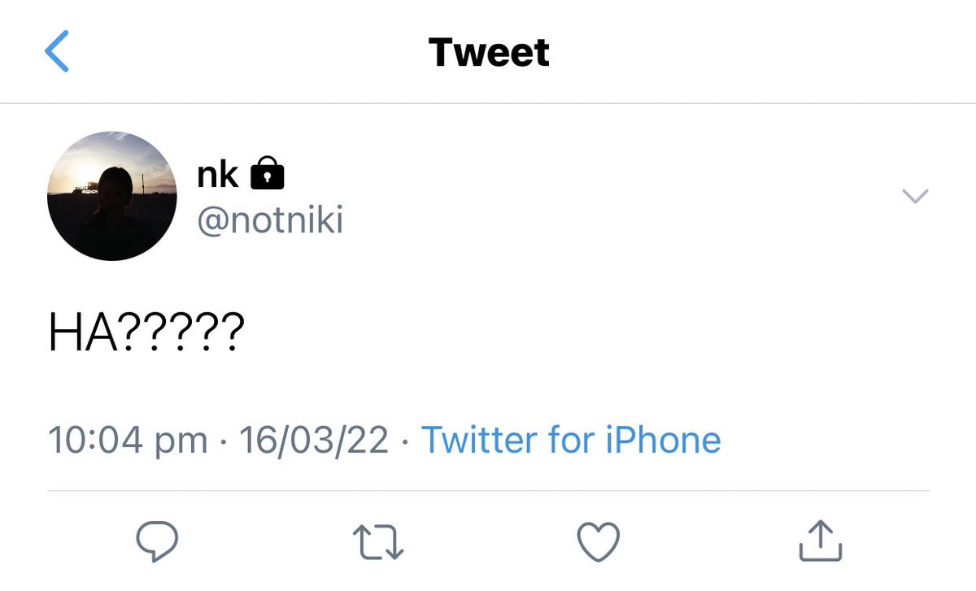Click the 16/03/22 date

[x=313, y=440]
